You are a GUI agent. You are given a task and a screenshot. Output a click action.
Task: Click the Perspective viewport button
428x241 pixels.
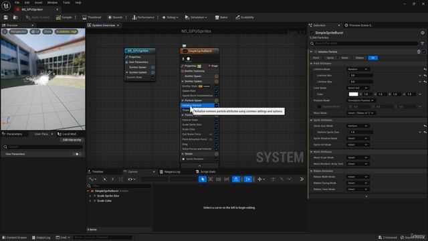pos(19,31)
